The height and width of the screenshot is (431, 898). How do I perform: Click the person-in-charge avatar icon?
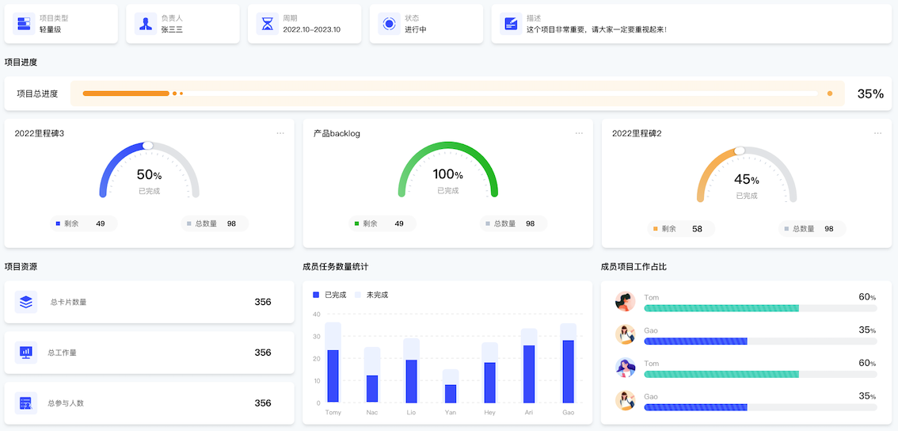tap(146, 24)
